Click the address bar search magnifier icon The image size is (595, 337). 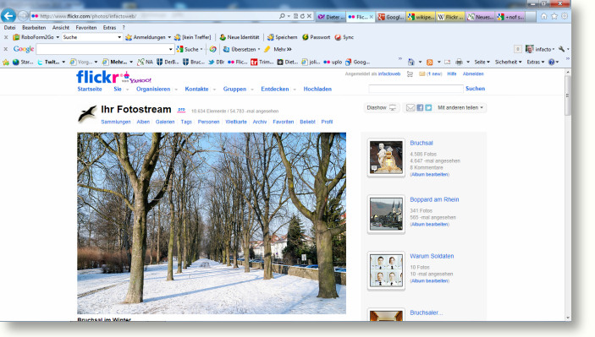(282, 16)
